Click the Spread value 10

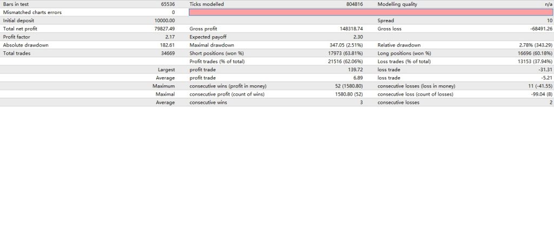pyautogui.click(x=550, y=21)
